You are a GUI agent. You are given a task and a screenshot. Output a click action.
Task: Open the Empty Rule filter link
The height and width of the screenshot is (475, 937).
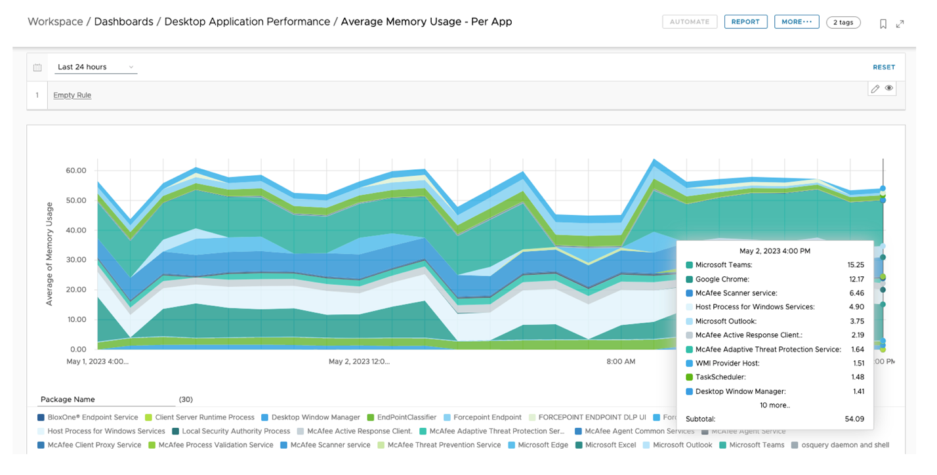pyautogui.click(x=72, y=95)
